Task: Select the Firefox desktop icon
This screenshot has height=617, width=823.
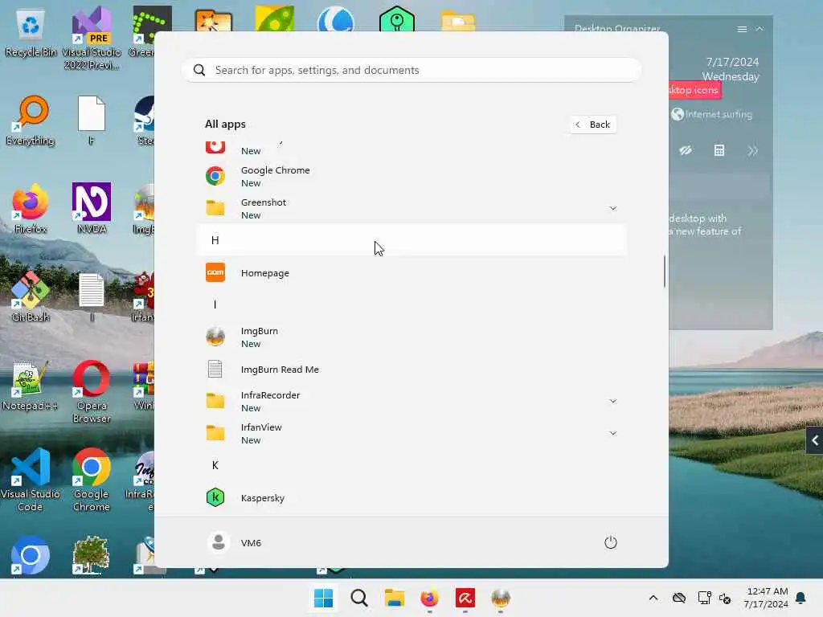Action: 31,209
